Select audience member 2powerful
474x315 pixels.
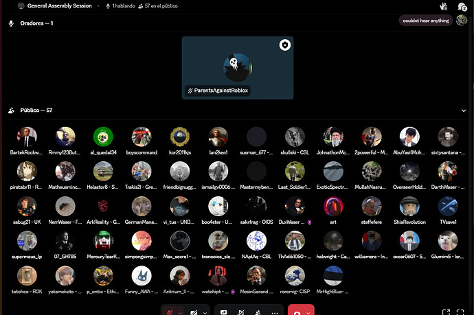[x=372, y=141]
